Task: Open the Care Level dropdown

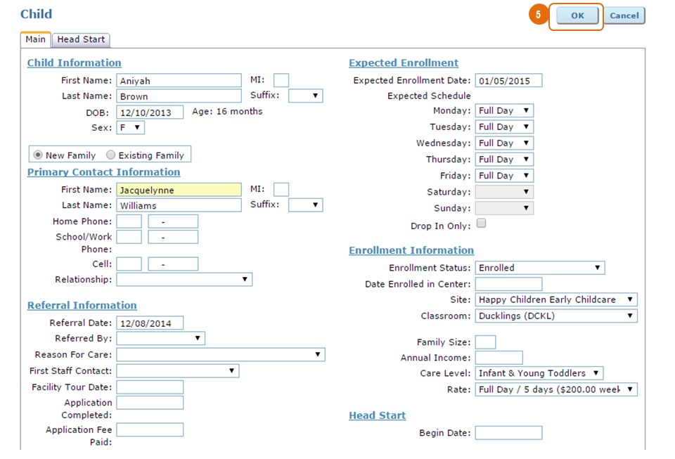Action: click(x=539, y=373)
